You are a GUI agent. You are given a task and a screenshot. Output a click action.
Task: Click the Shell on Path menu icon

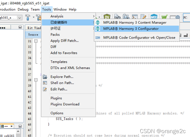point(45,83)
